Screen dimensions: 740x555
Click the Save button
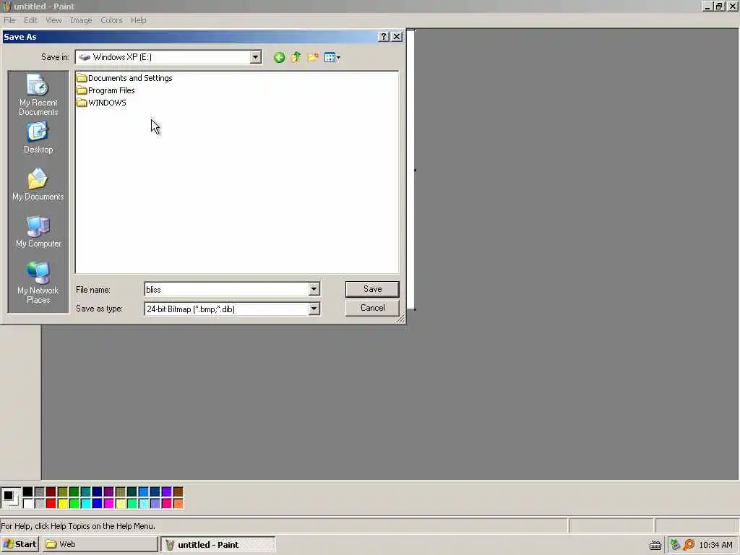point(372,289)
